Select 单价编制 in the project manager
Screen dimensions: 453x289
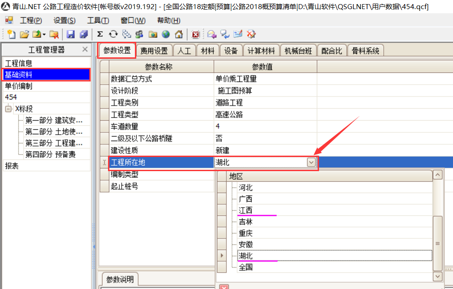19,86
